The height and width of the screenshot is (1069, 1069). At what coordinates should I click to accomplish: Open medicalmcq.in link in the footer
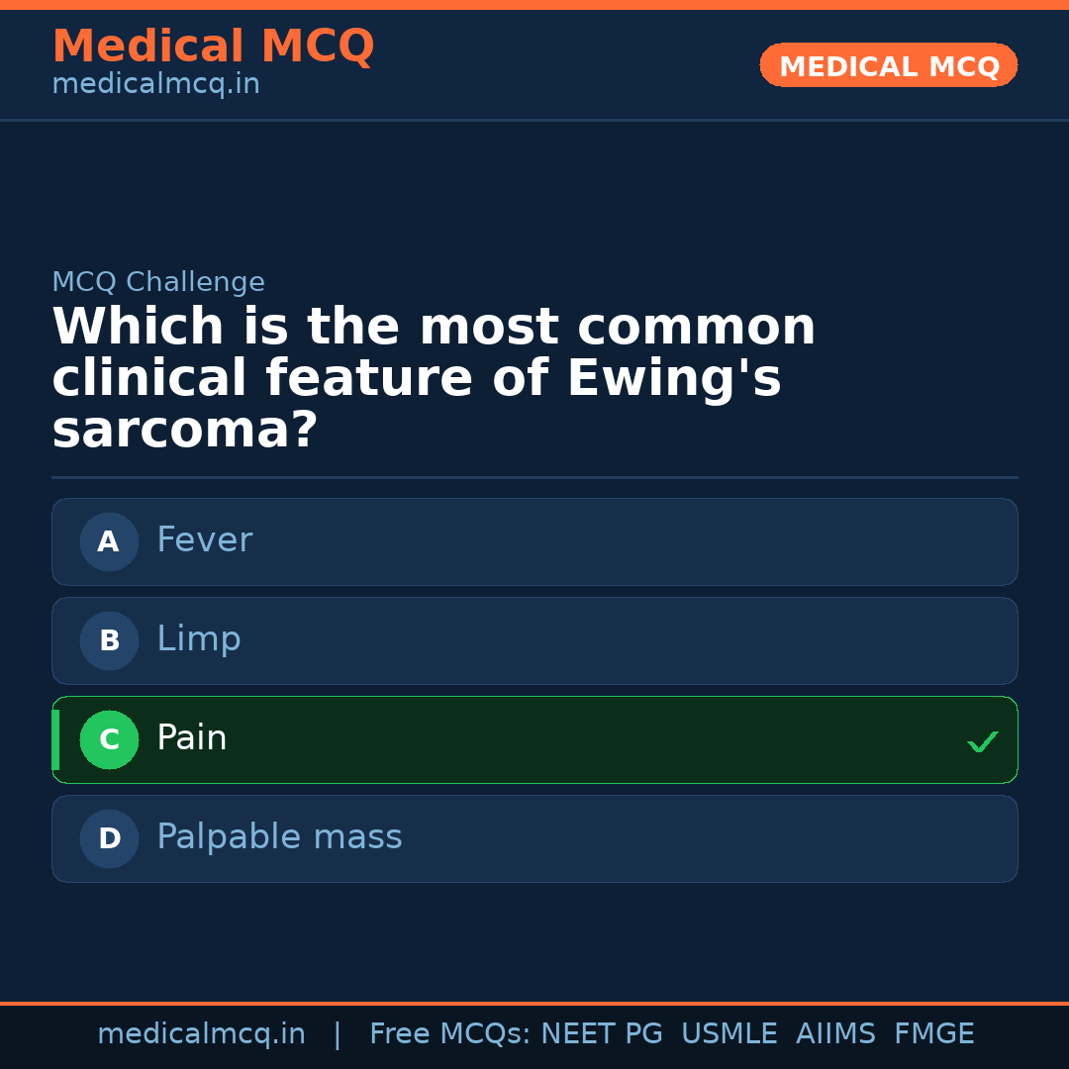201,1034
